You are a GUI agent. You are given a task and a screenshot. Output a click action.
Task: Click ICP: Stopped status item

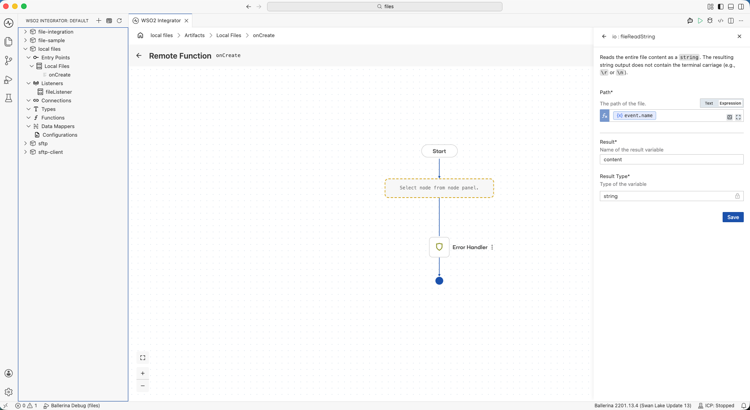716,406
